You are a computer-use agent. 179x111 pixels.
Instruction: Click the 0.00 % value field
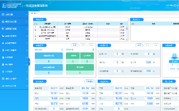[x=148, y=62]
